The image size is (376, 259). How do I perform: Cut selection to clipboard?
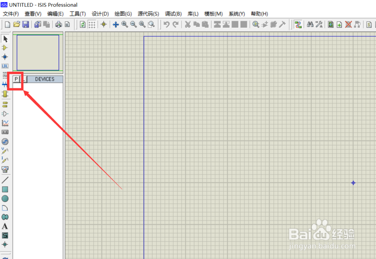coord(188,24)
